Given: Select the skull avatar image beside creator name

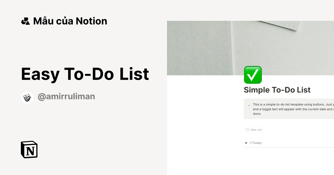Looking at the screenshot, I should pos(27,97).
